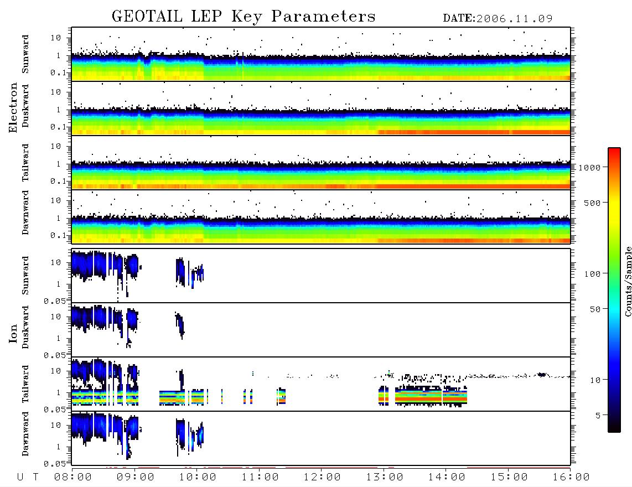Click the 10:00 time tick label
This screenshot has height=487, width=632.
198,478
